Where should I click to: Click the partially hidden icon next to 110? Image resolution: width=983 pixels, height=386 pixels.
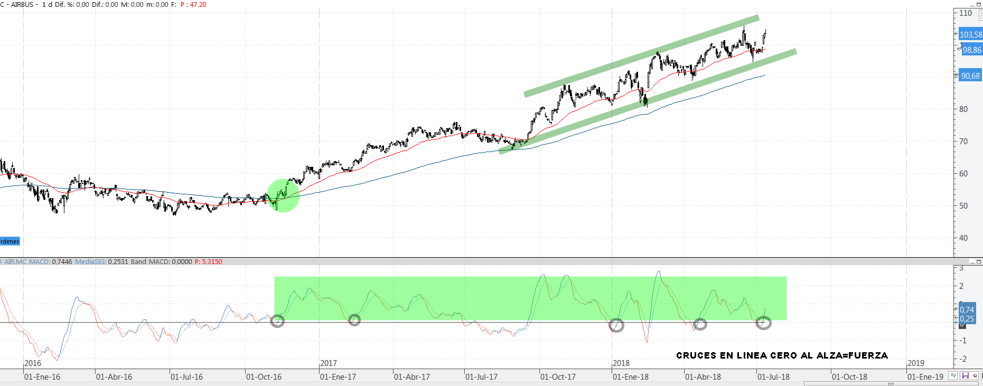point(980,15)
